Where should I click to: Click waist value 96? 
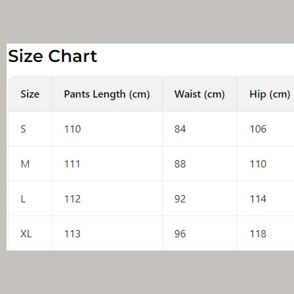tap(180, 234)
